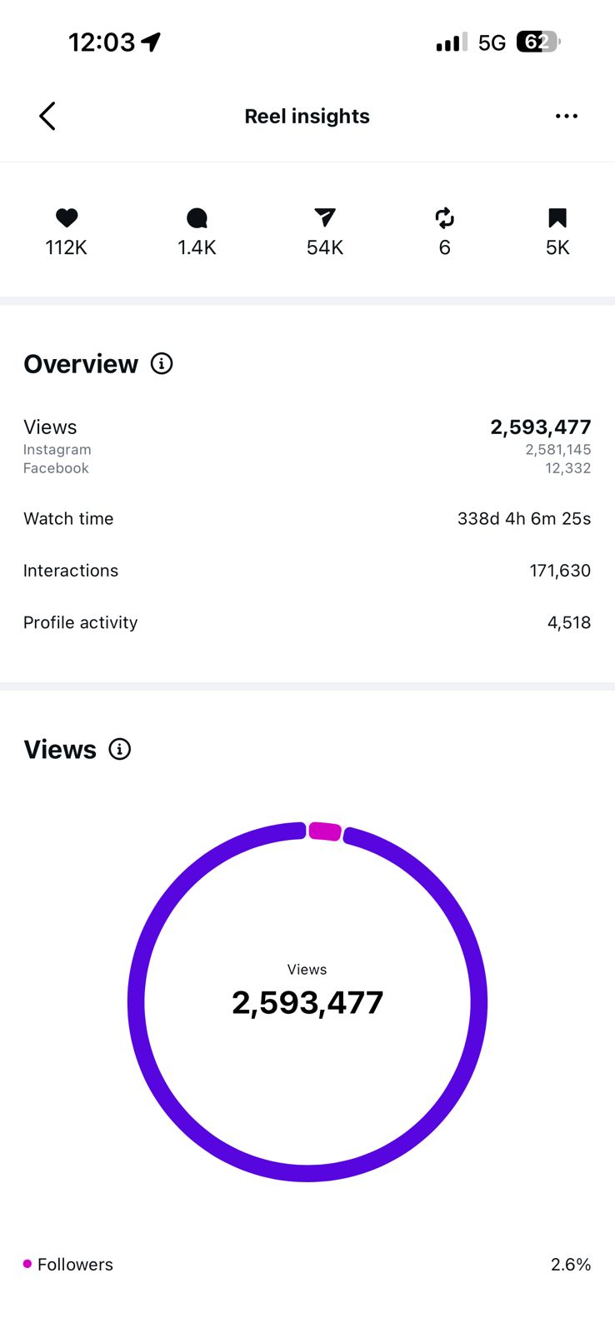Select the Watch time row
Screen dimensions: 615x1333
[x=307, y=518]
